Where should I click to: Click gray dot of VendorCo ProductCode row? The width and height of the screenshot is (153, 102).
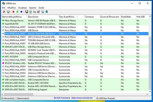[3, 53]
